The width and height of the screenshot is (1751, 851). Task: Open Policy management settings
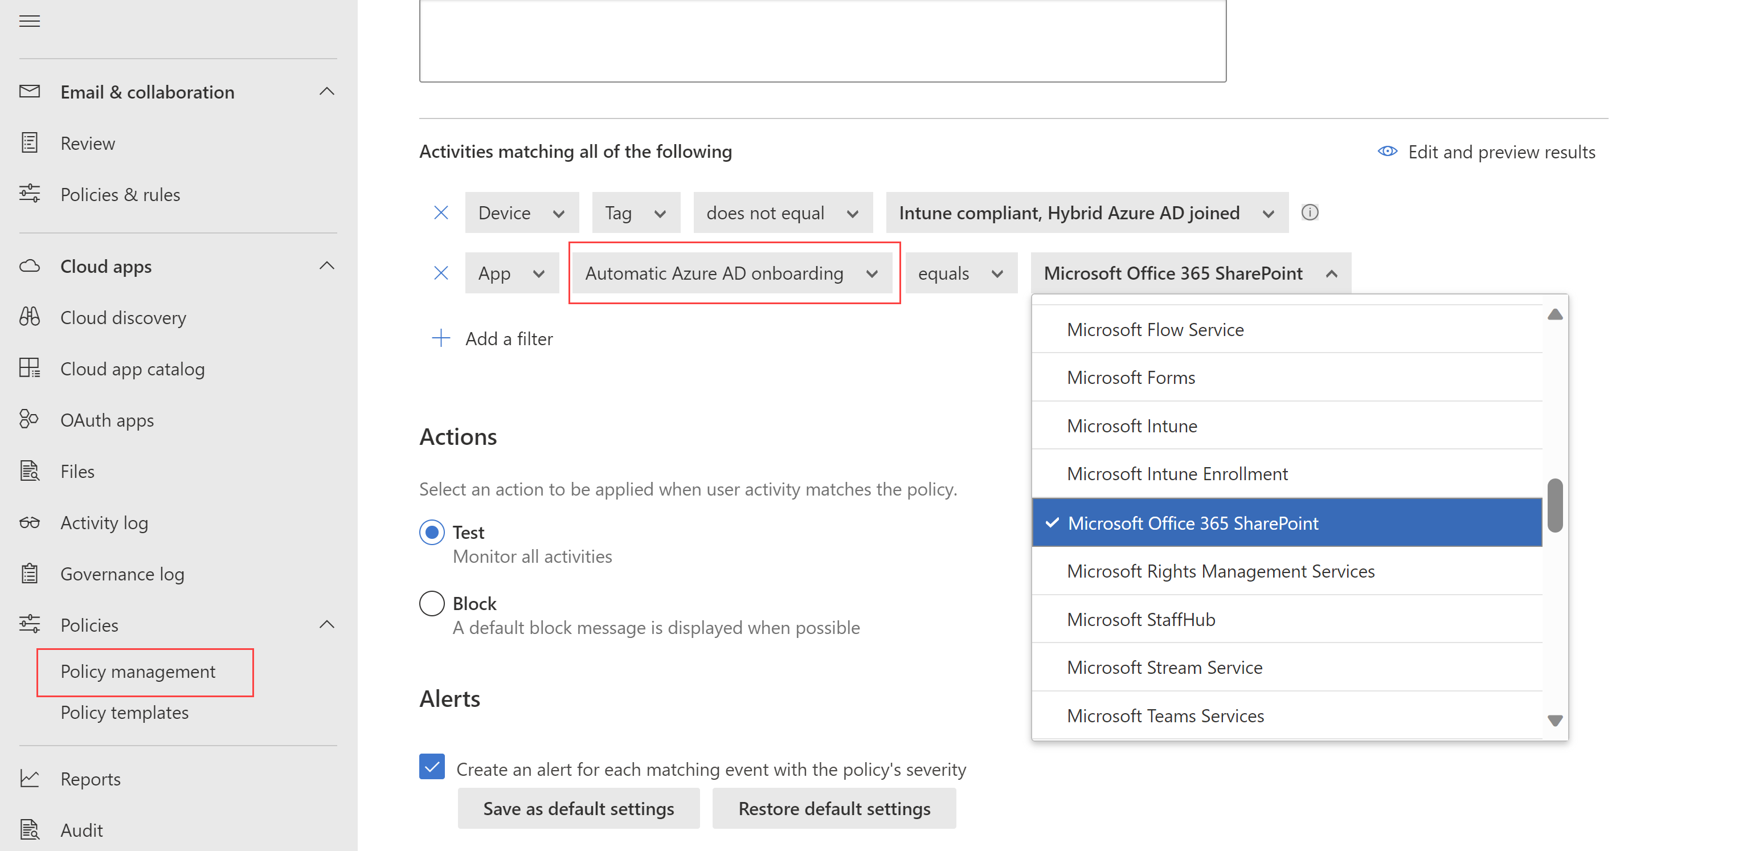pyautogui.click(x=137, y=670)
